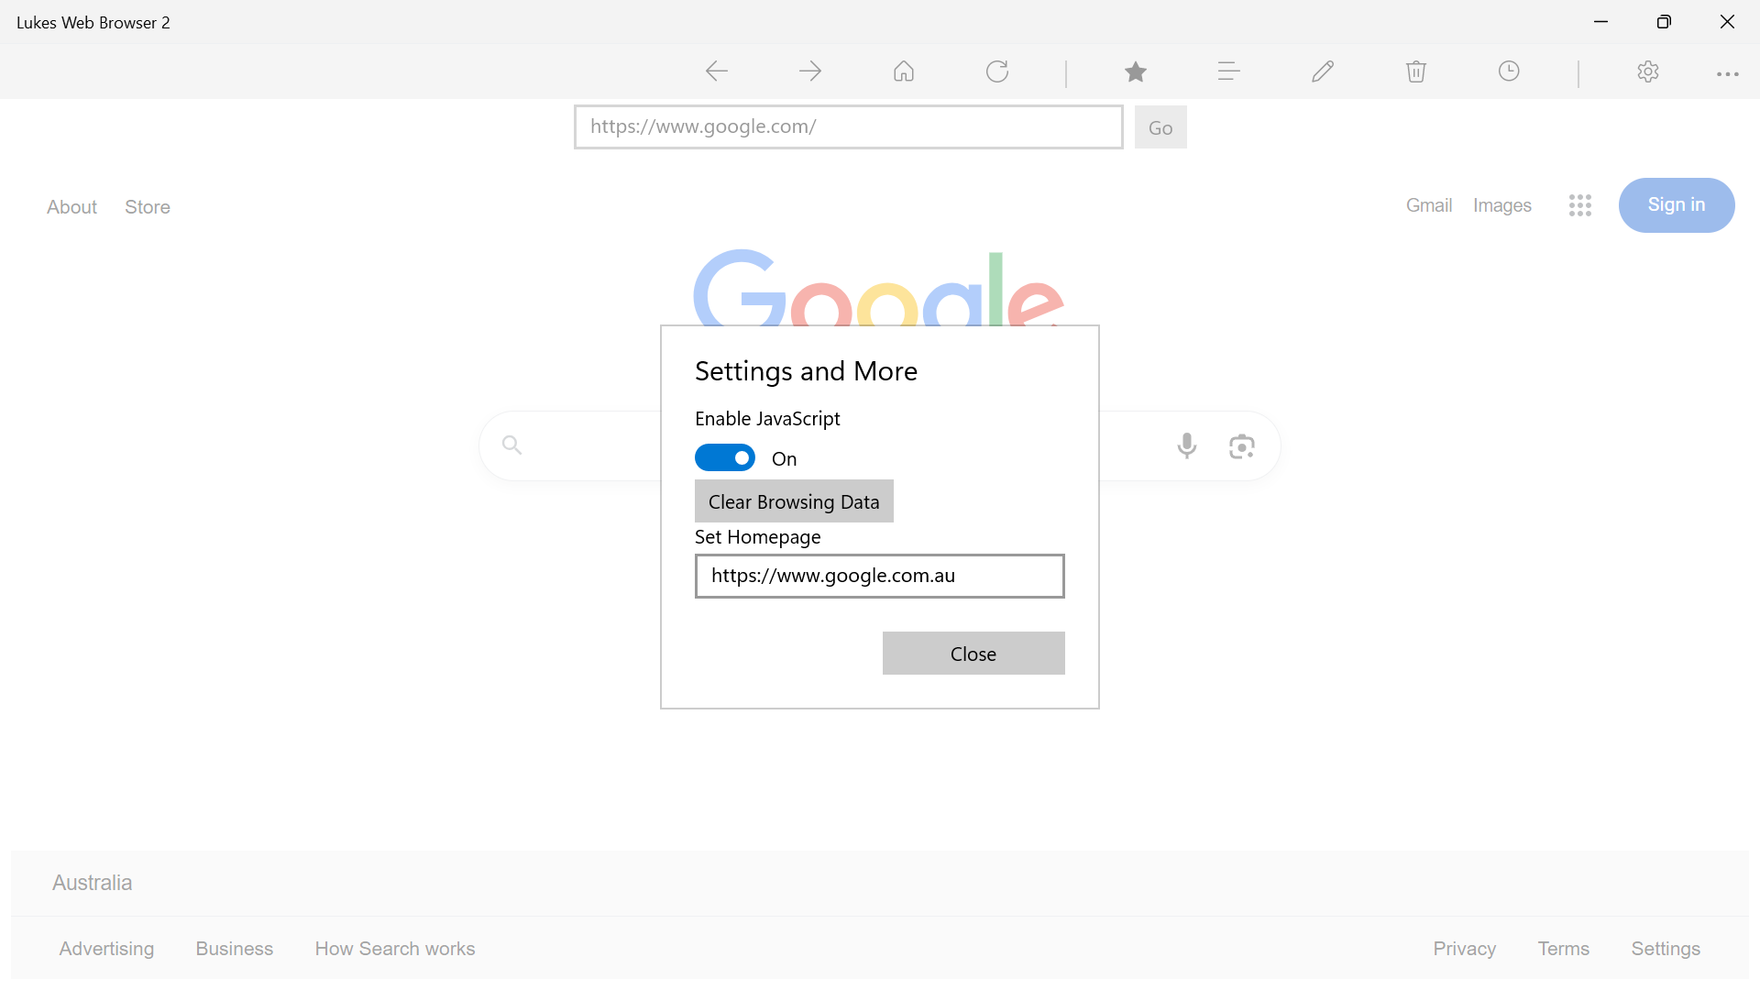The image size is (1760, 990).
Task: Open the Advertising footer link
Action: pos(107,949)
